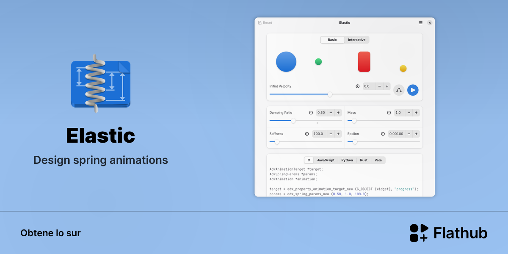
Task: Increase the Epsilon value
Action: coord(417,134)
